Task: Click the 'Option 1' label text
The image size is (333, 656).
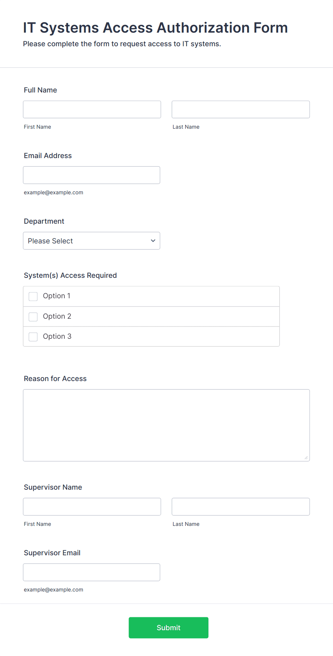Action: [x=57, y=296]
